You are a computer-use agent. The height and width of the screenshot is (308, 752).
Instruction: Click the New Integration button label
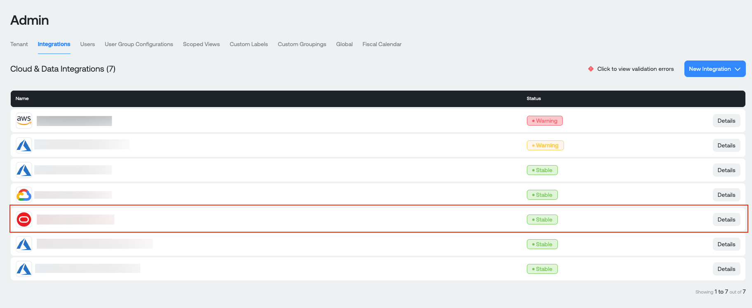point(710,69)
